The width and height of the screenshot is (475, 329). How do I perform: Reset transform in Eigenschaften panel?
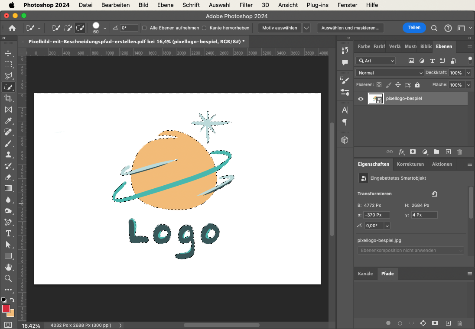click(x=435, y=194)
